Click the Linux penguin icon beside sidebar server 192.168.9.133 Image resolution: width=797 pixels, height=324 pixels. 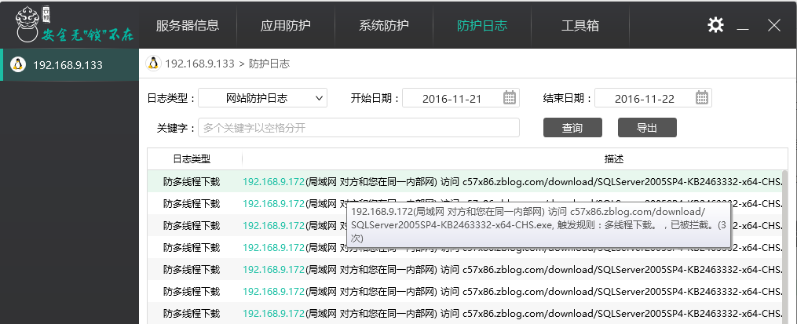[18, 64]
